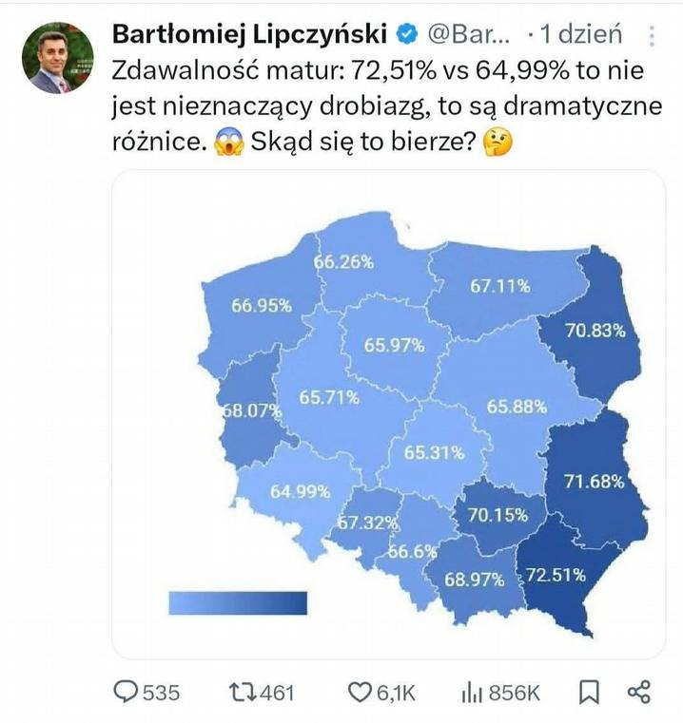Click the blue verified badge
Viewport: 683px width, 723px height.
click(x=407, y=34)
